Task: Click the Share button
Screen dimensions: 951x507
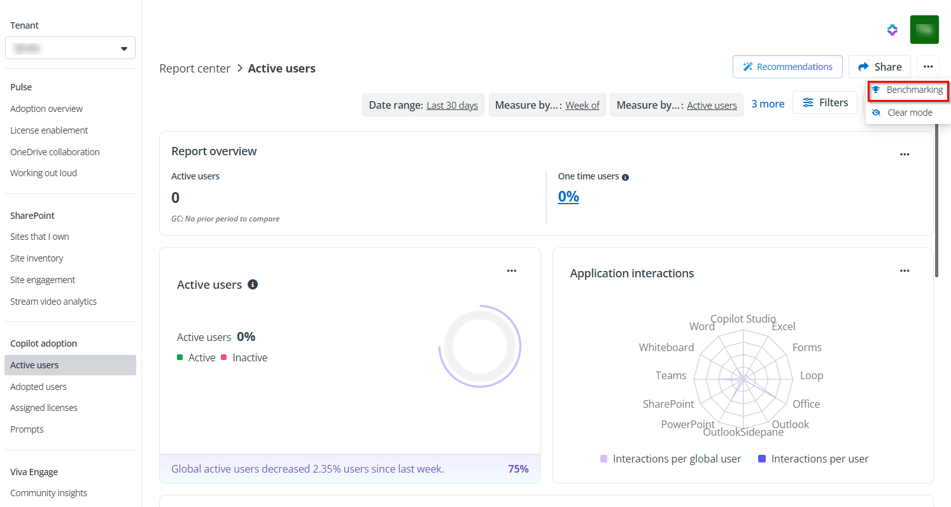Action: pyautogui.click(x=879, y=66)
